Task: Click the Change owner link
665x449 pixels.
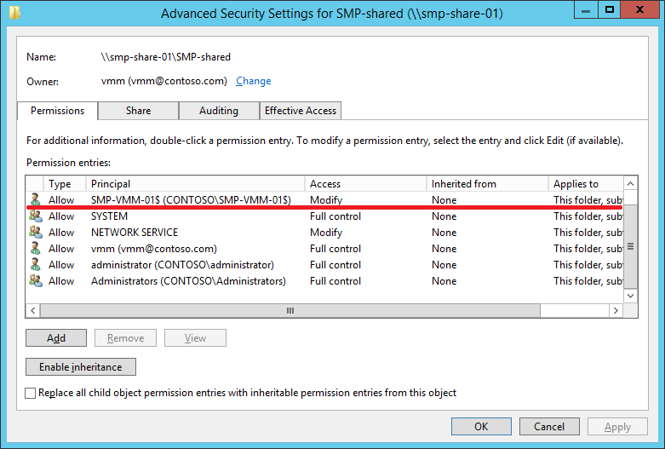Action: tap(253, 81)
